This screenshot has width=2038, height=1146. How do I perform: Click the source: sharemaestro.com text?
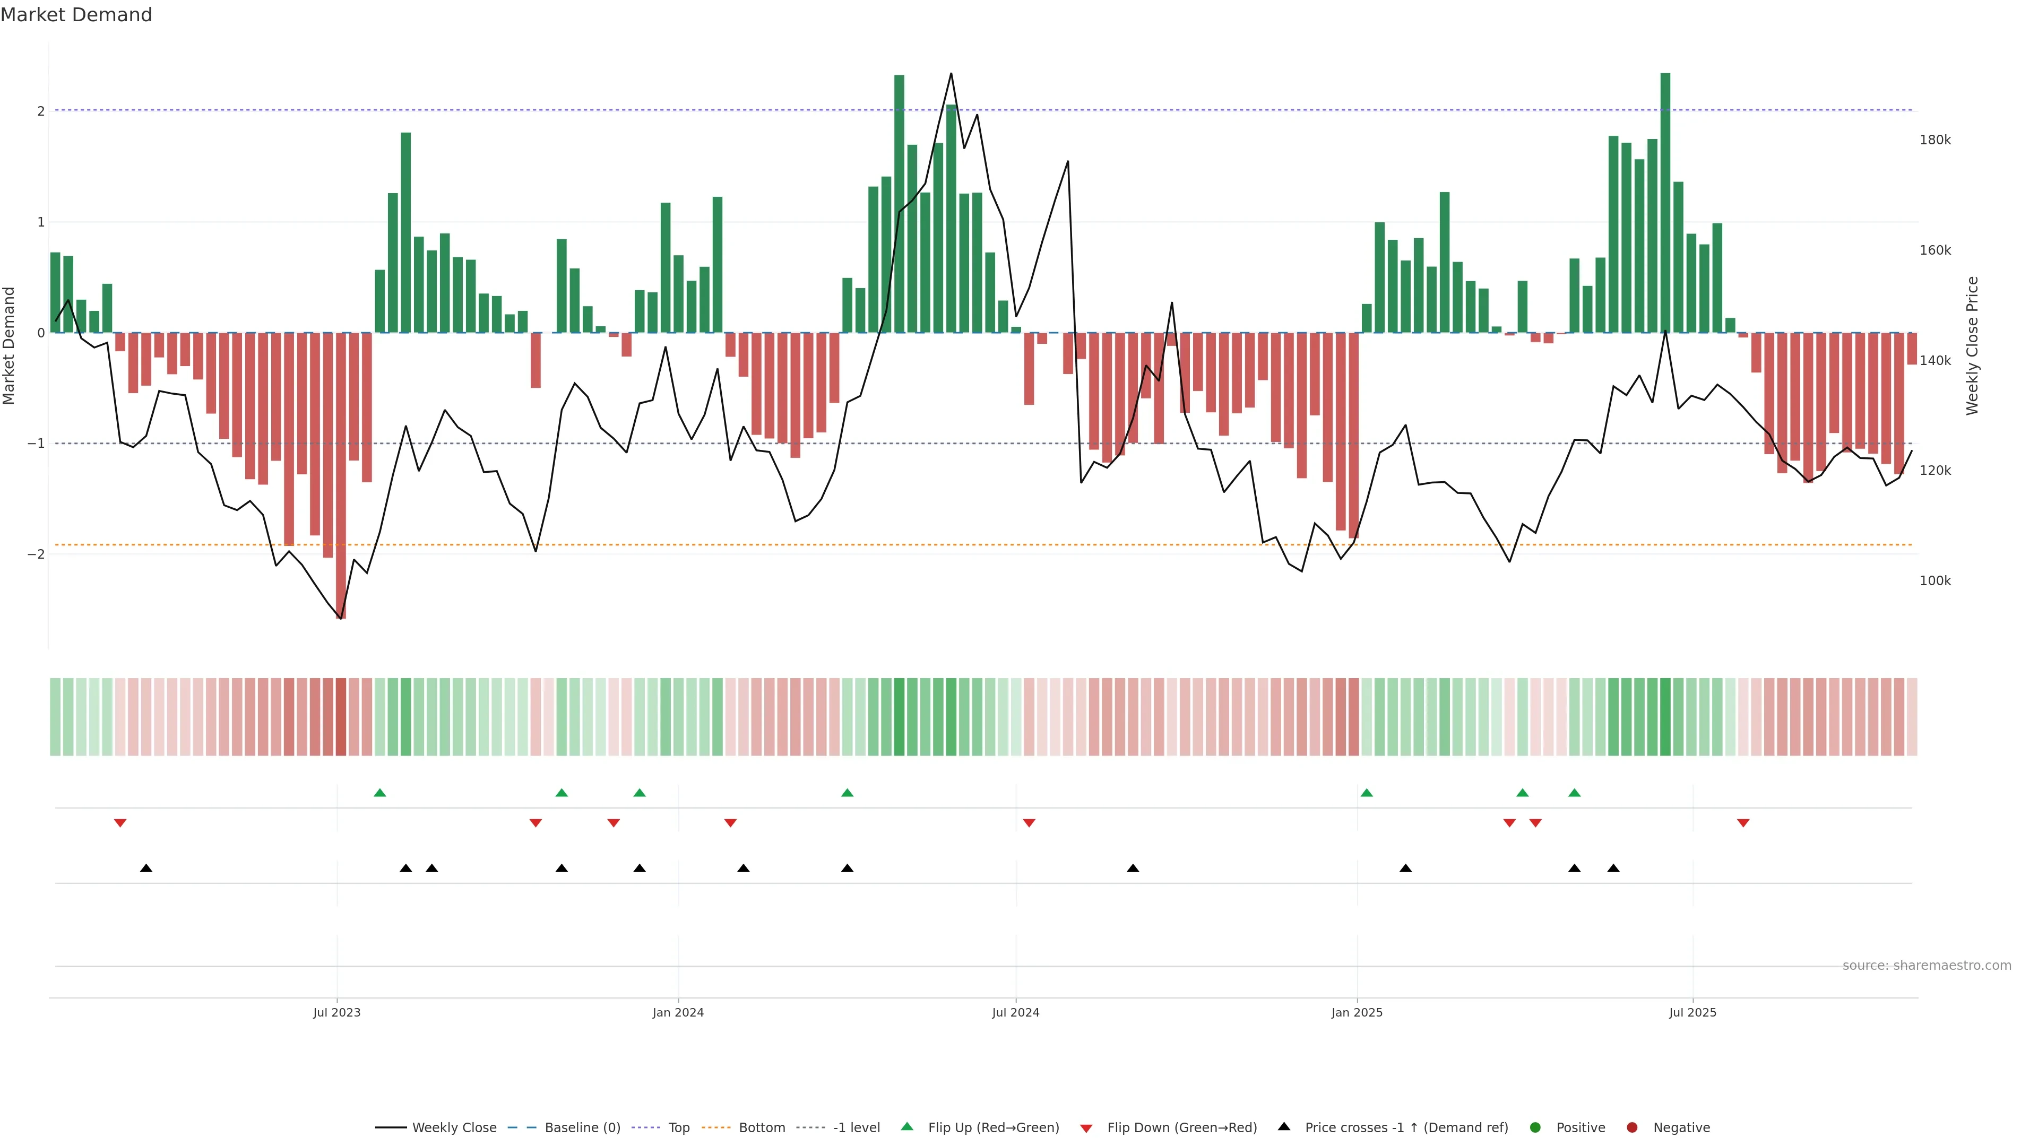(x=1927, y=965)
